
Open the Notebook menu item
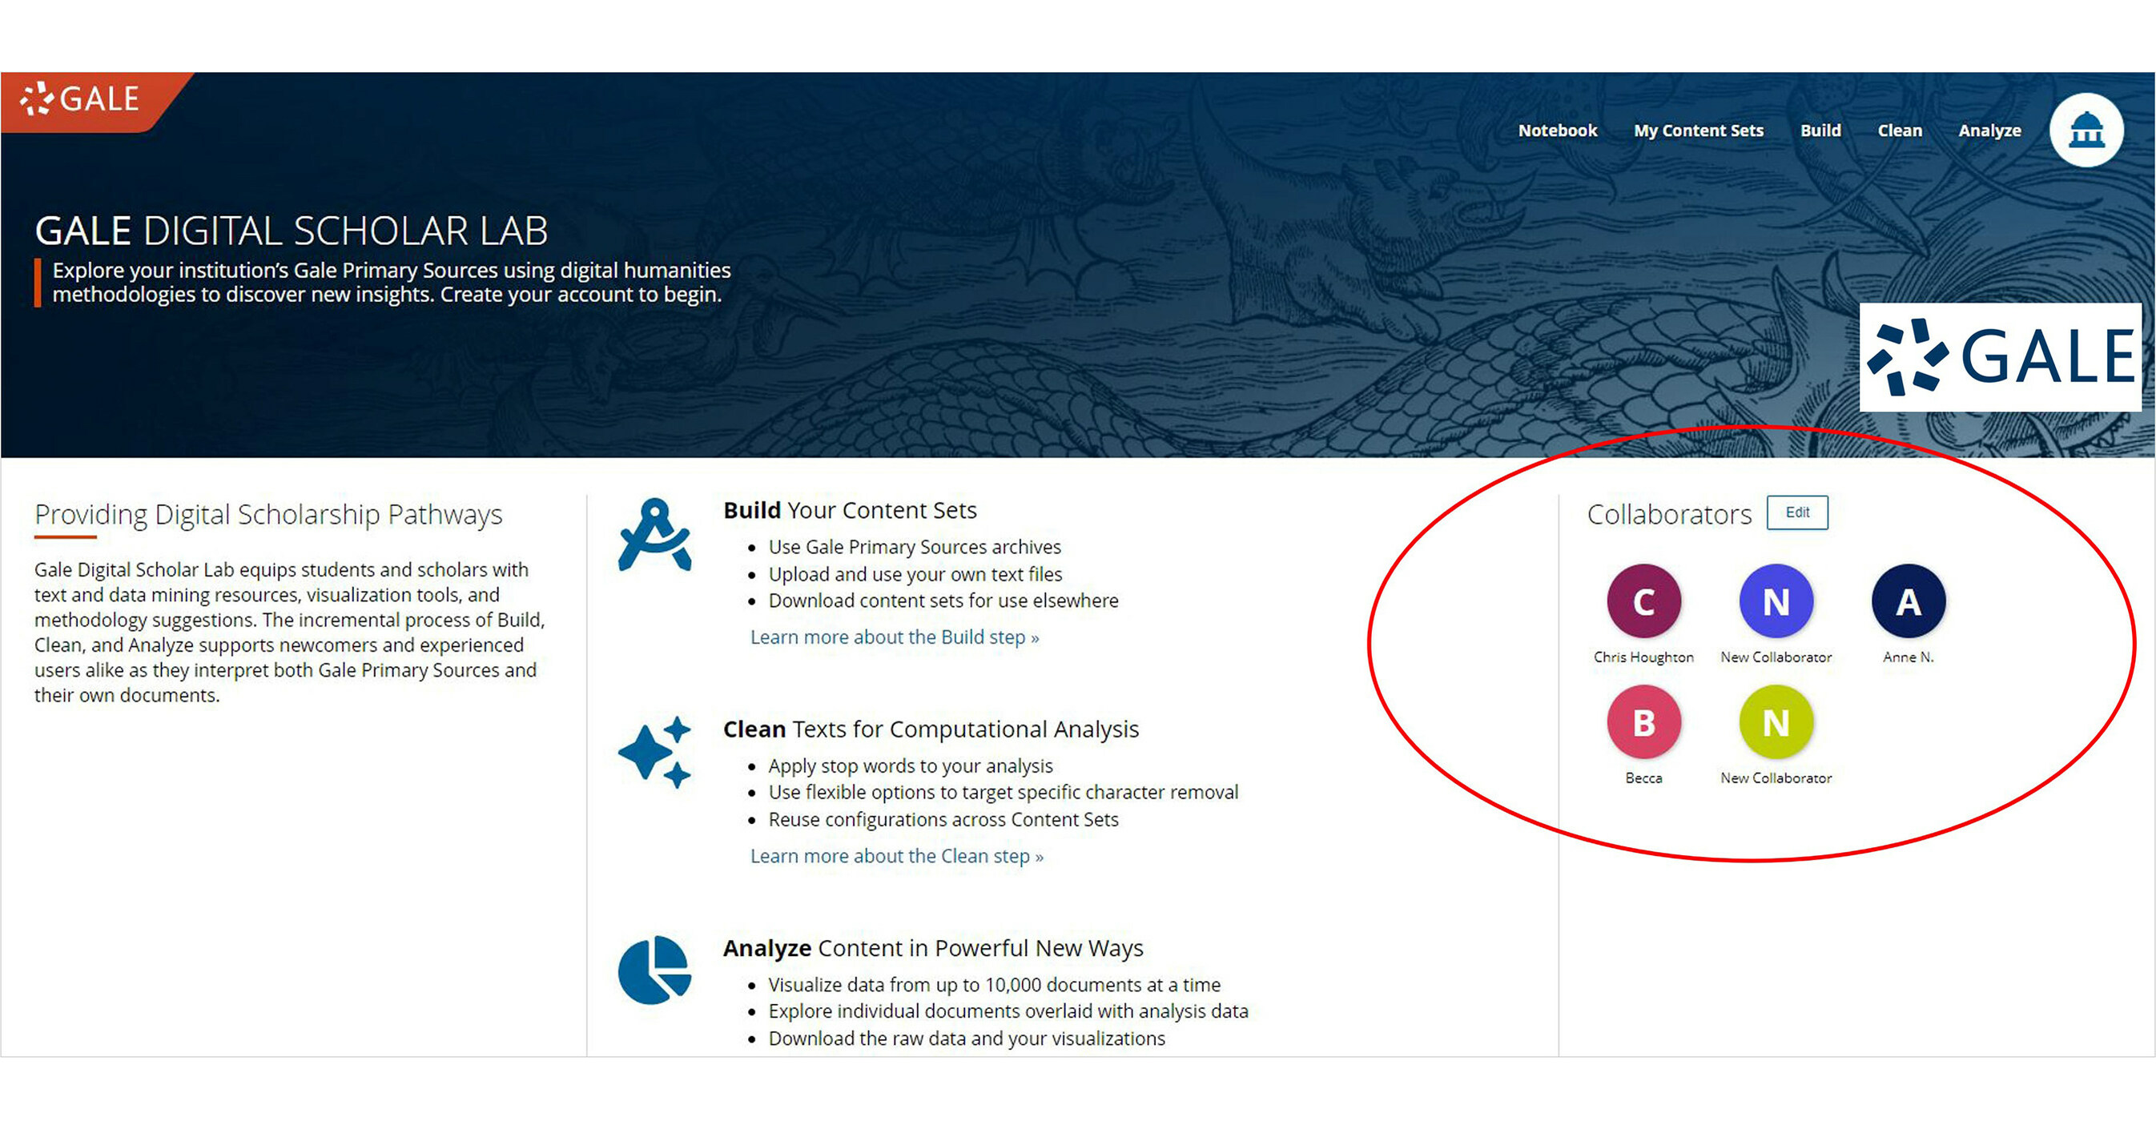point(1558,131)
